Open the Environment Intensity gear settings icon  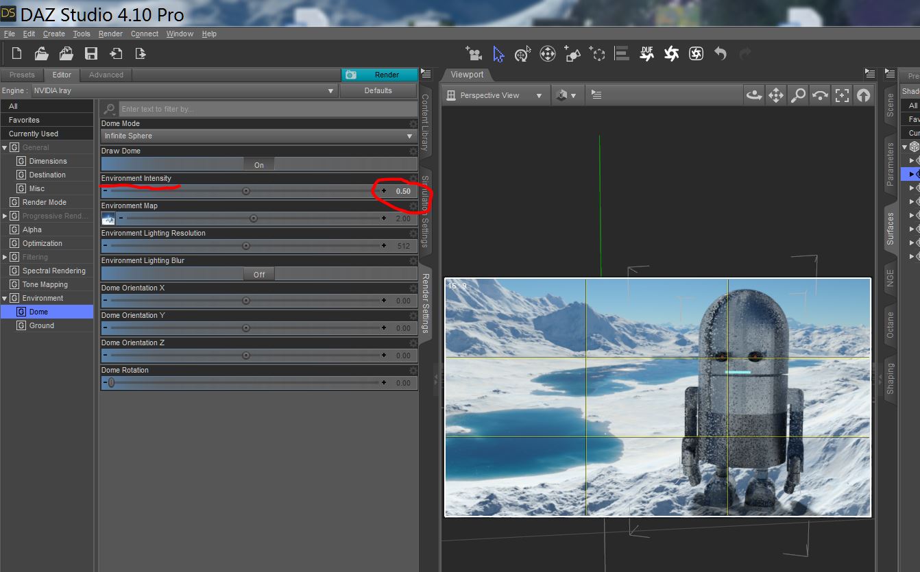point(413,179)
